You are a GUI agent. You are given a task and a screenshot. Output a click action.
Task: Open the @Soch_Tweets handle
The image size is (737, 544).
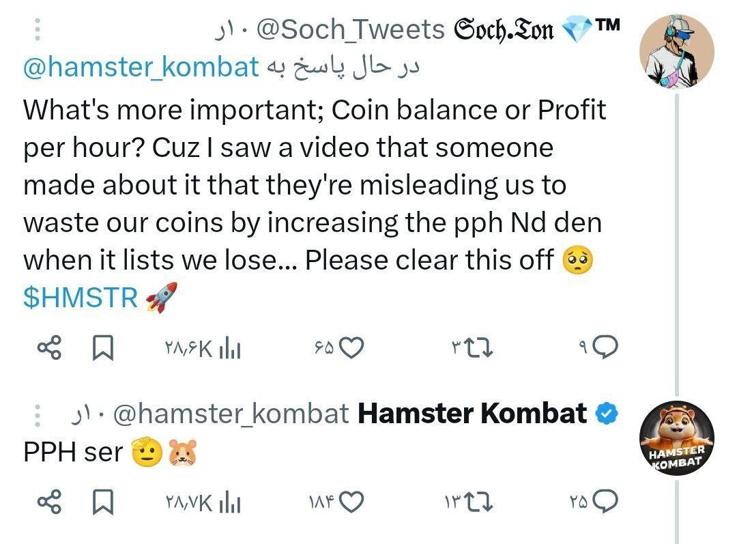(x=351, y=29)
